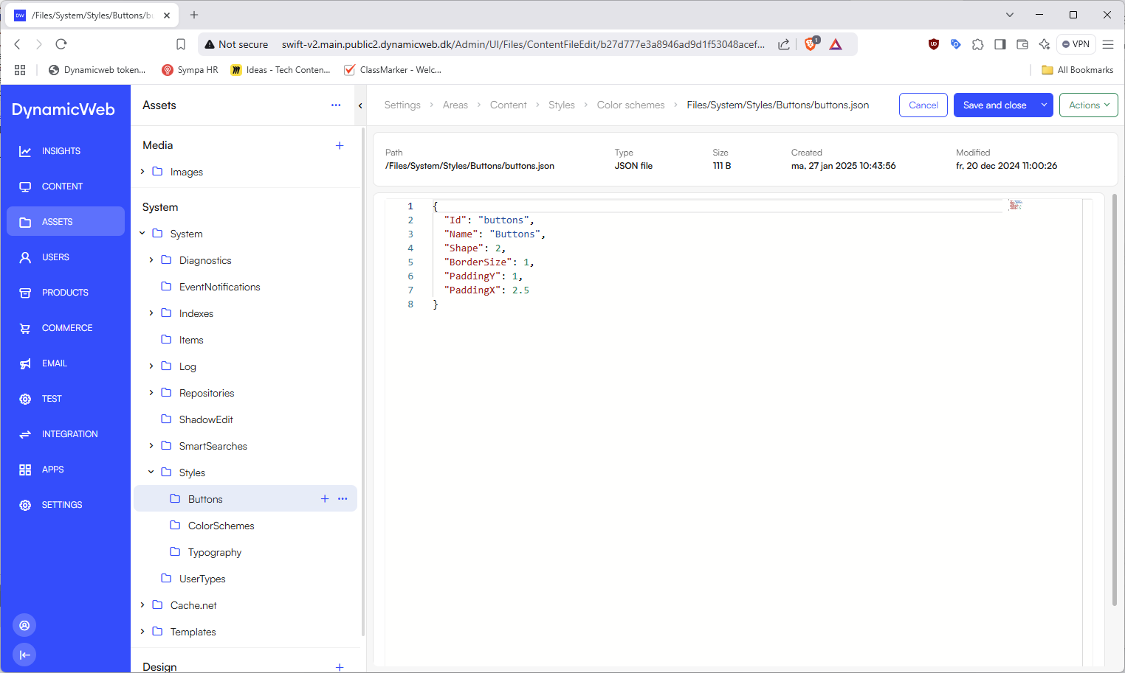Click Save and close button
The height and width of the screenshot is (673, 1125).
(x=994, y=105)
